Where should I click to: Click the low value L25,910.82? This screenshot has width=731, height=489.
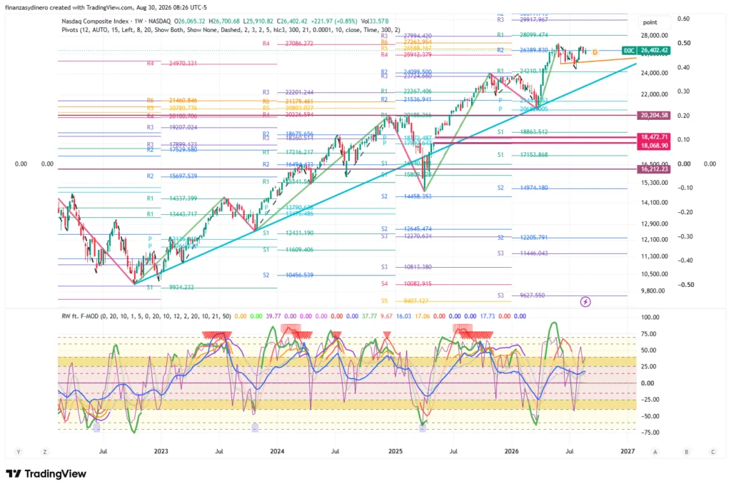(x=258, y=21)
